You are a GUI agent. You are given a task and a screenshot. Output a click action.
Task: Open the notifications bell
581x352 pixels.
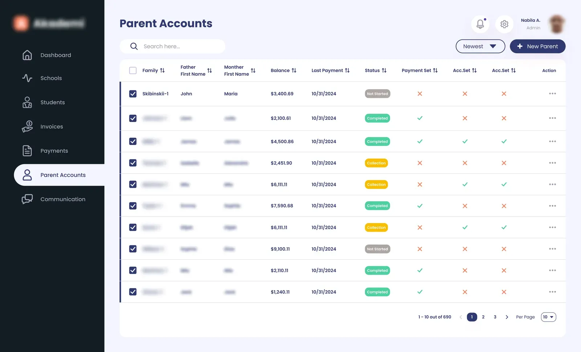[x=480, y=24]
